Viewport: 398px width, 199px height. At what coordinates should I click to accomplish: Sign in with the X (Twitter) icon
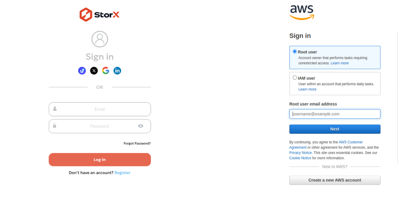[94, 71]
